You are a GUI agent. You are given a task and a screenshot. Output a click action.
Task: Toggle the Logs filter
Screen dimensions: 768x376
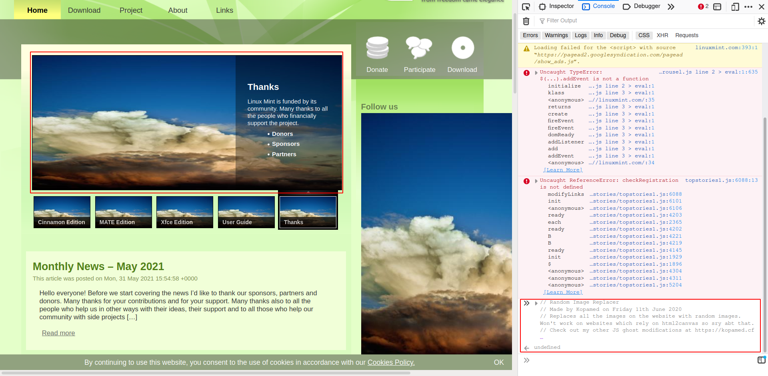580,35
